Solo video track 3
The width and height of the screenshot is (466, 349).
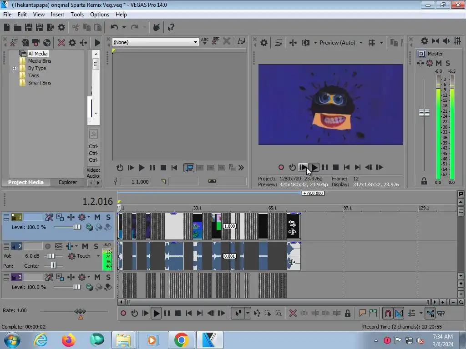[108, 277]
